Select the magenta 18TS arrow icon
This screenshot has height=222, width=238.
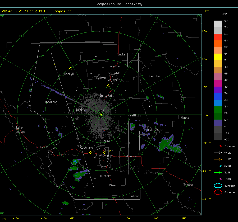(x=218, y=179)
